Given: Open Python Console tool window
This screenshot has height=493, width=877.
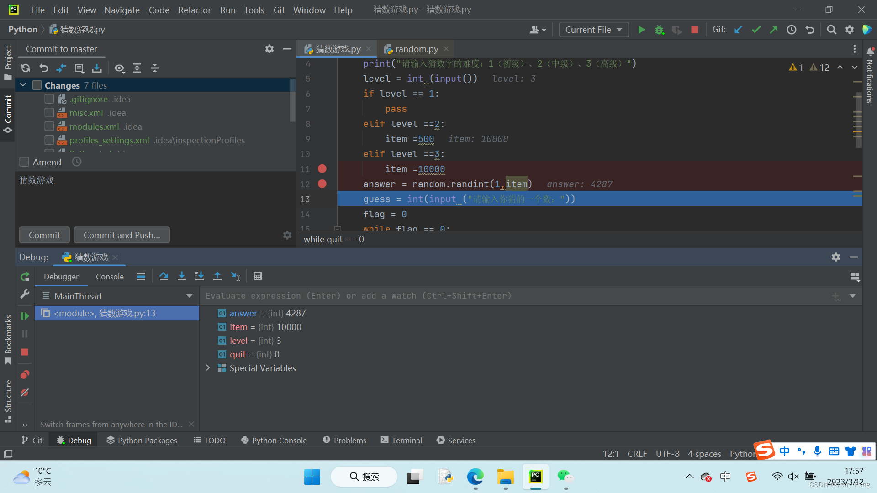Looking at the screenshot, I should tap(274, 441).
